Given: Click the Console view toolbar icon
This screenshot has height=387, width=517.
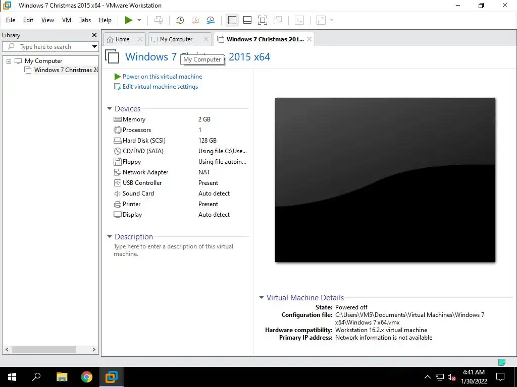Looking at the screenshot, I should click(x=299, y=20).
